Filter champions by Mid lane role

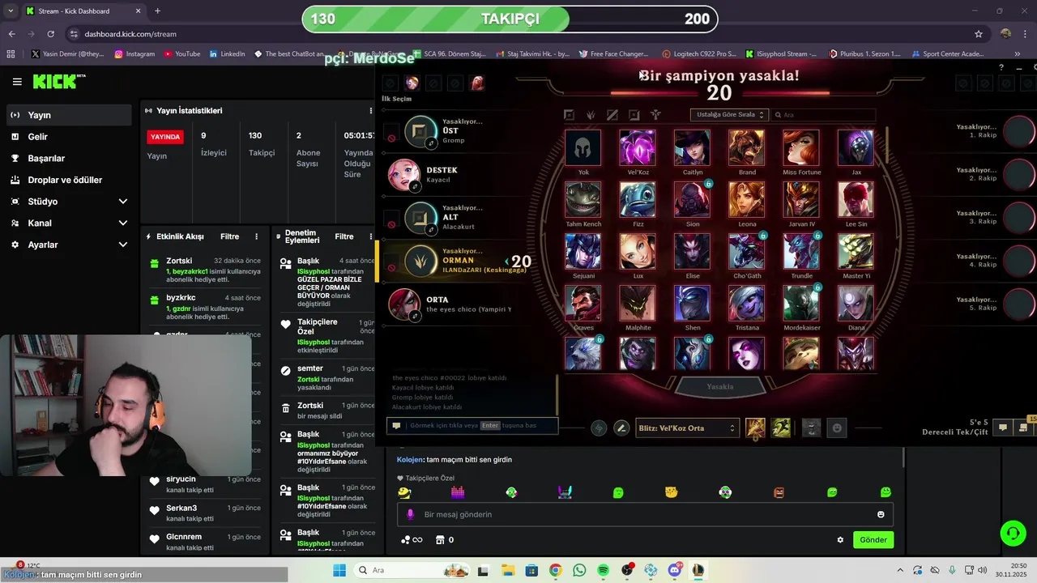point(612,115)
